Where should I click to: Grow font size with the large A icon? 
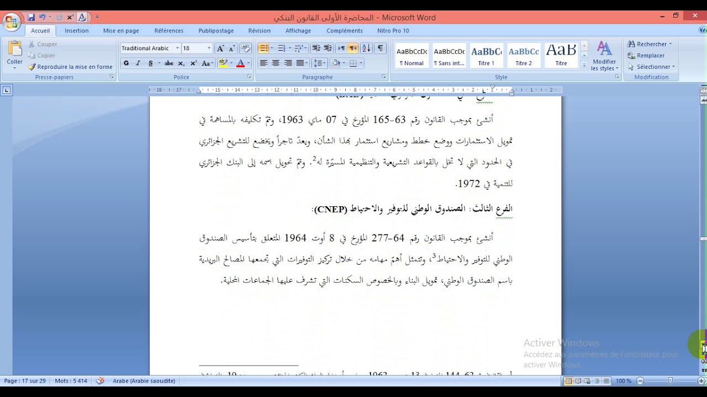pyautogui.click(x=220, y=49)
